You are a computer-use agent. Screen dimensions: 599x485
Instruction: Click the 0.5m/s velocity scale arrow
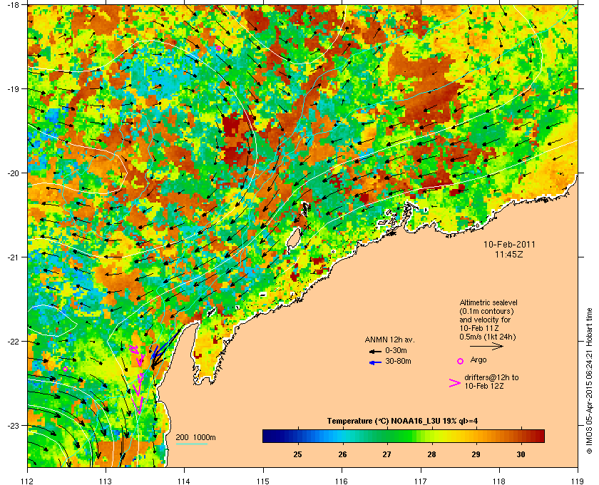pos(486,346)
